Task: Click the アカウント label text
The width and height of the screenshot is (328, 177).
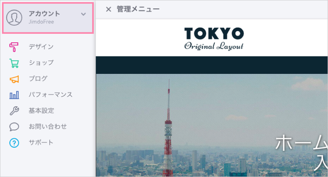Action: point(45,14)
